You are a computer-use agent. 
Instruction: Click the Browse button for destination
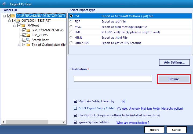click(174, 79)
